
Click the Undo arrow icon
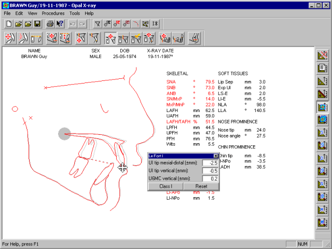[x=73, y=24]
